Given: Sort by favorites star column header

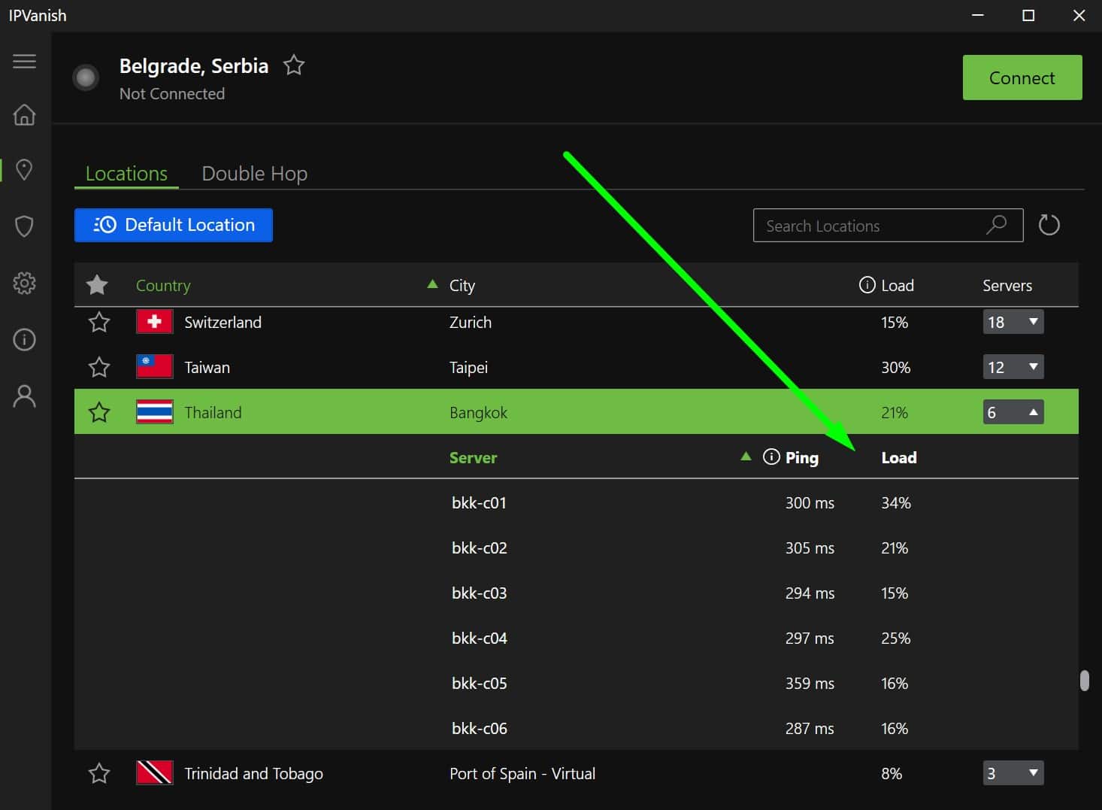Looking at the screenshot, I should (x=97, y=285).
